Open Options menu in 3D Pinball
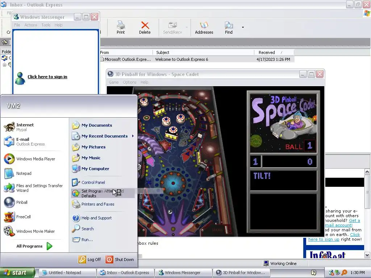Screen dimensions: 371x278 [129, 82]
